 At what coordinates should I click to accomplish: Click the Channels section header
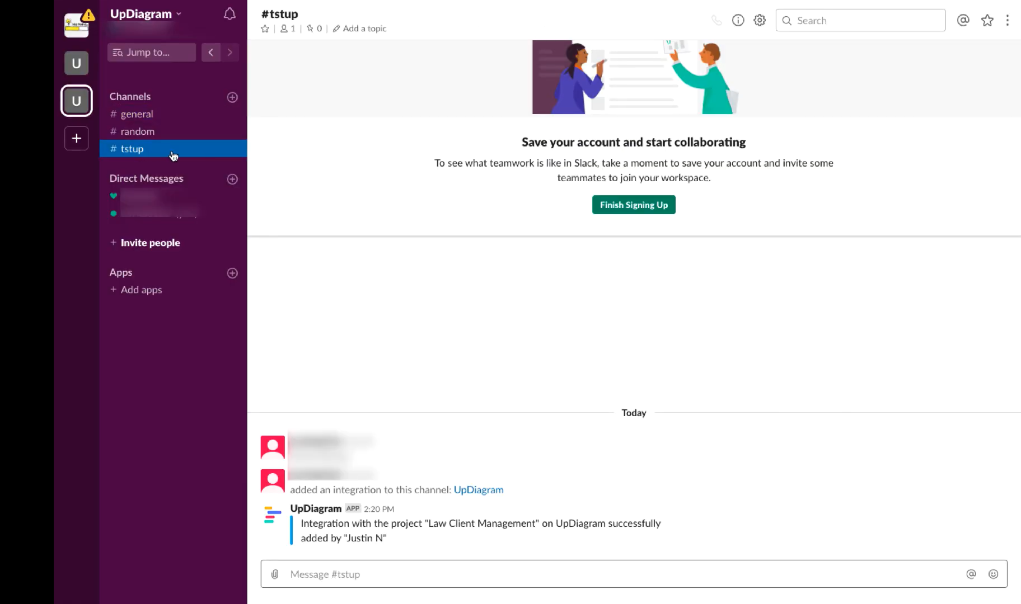coord(130,97)
